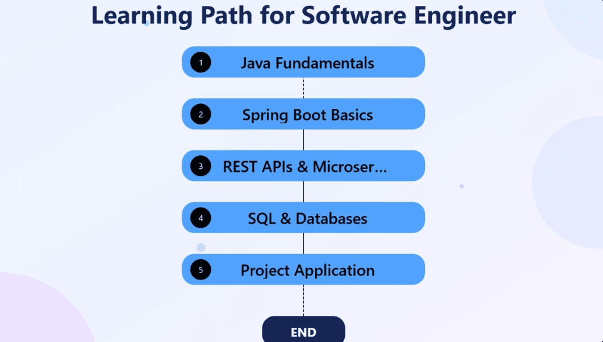Open the Java Fundamentals step
Viewport: 603px width, 342px height.
pyautogui.click(x=307, y=62)
